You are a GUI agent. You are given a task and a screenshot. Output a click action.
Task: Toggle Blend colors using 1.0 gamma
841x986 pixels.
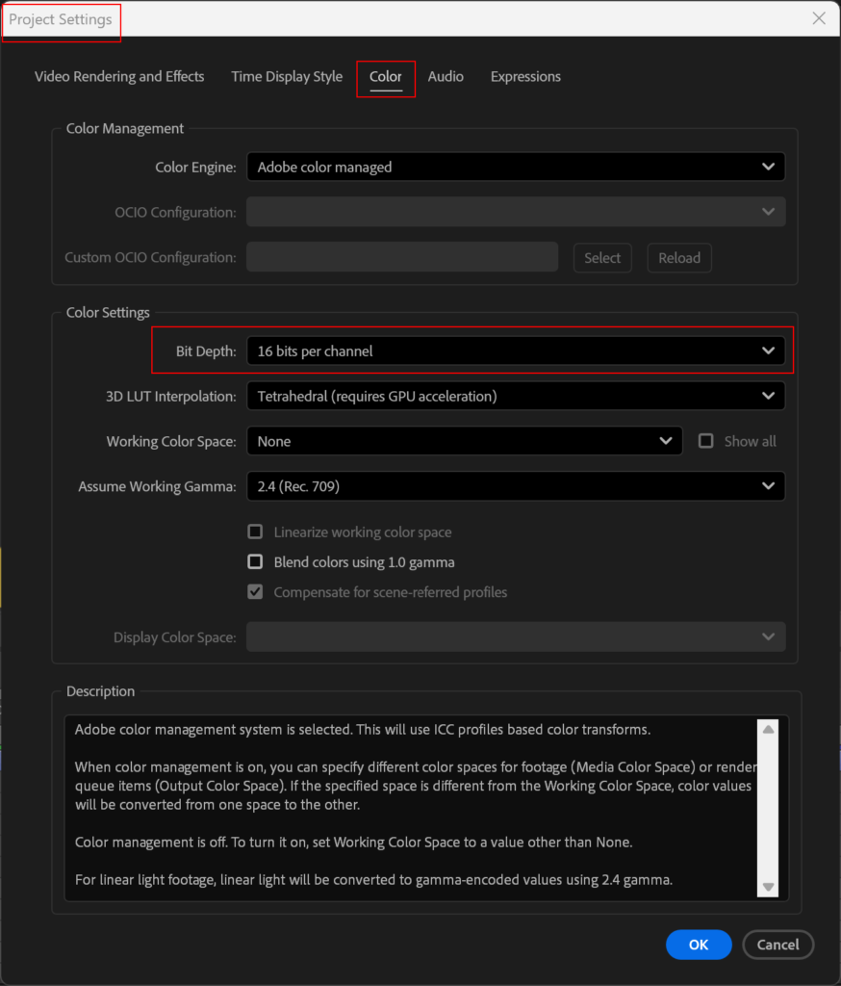[x=256, y=562]
